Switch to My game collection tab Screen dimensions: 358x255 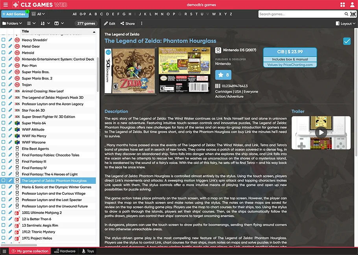(x=30, y=251)
